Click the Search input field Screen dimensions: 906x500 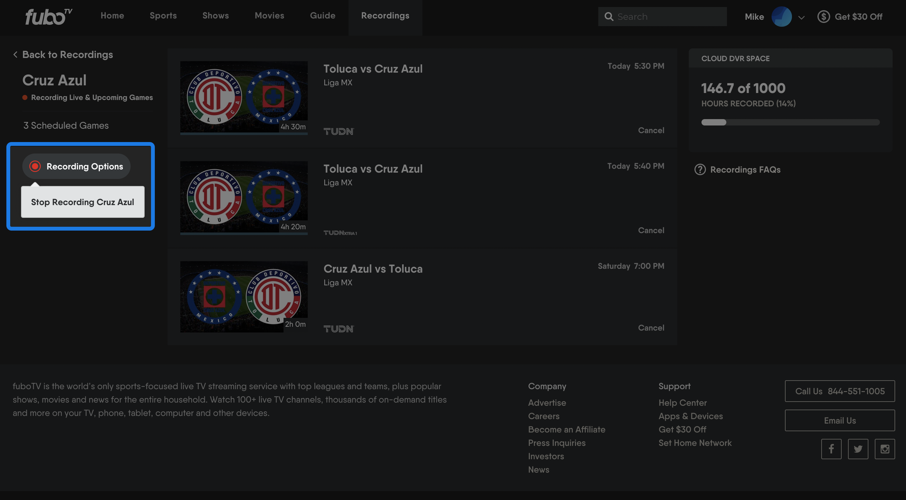[x=662, y=17]
